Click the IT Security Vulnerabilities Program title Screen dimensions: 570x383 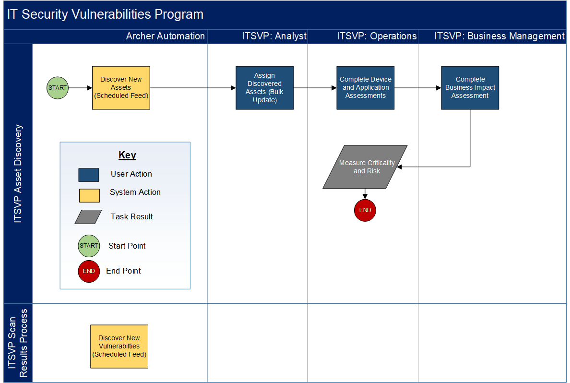pyautogui.click(x=106, y=14)
